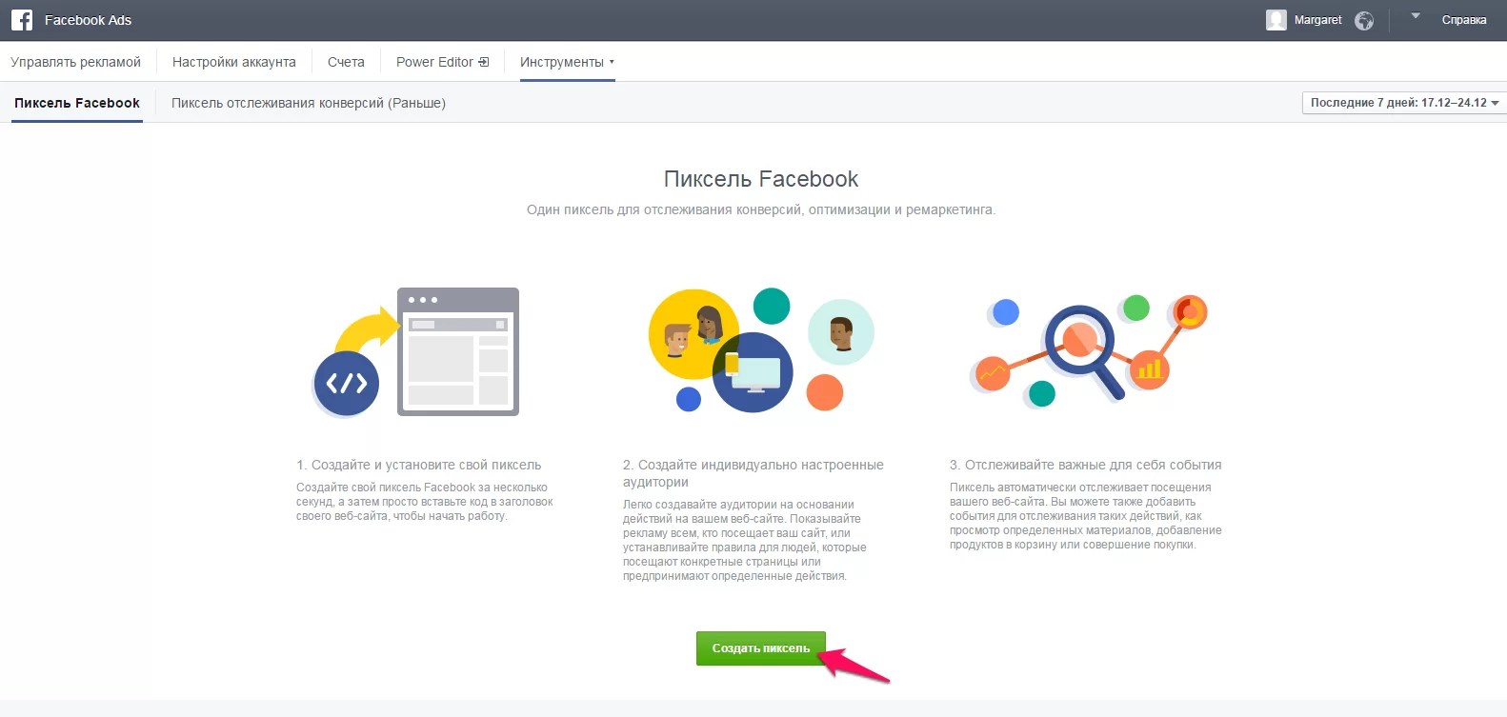Launch Power Editor
1507x717 pixels.
coord(434,62)
